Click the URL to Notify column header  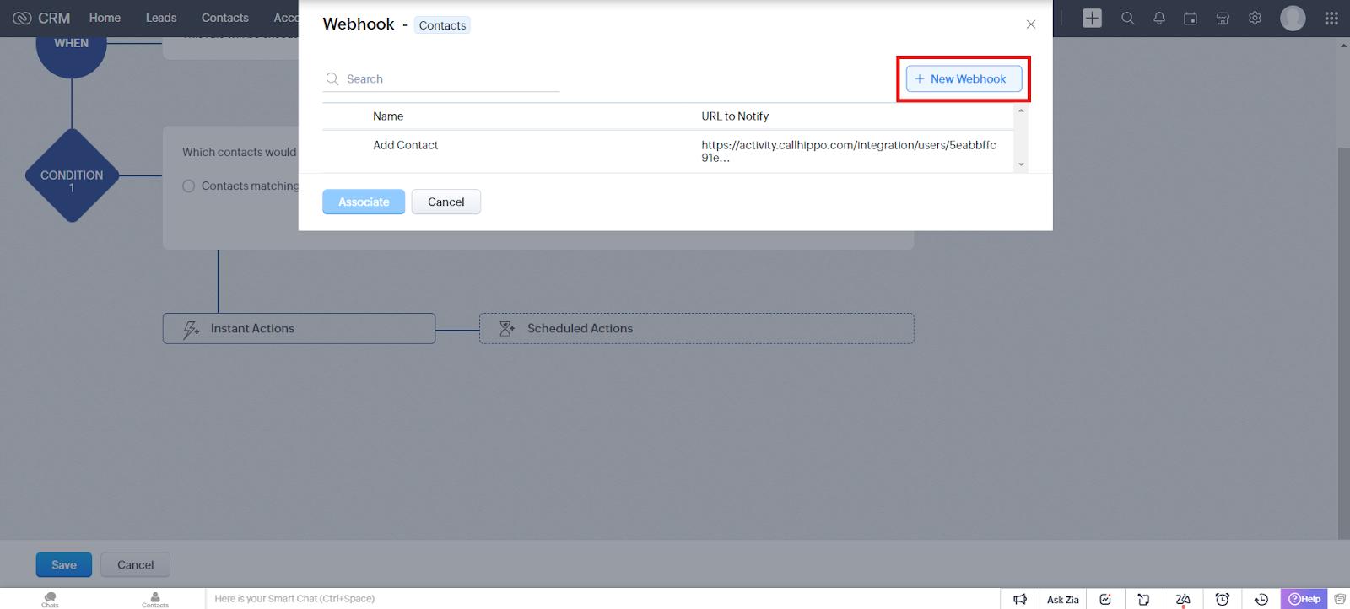(735, 116)
